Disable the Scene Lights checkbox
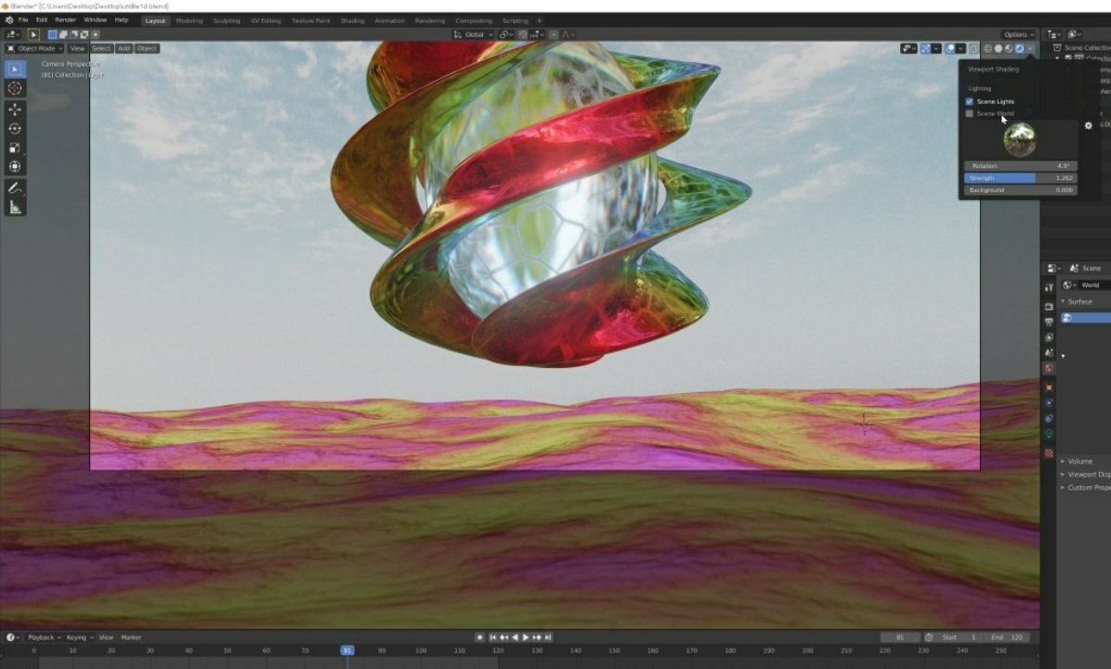 click(x=969, y=101)
